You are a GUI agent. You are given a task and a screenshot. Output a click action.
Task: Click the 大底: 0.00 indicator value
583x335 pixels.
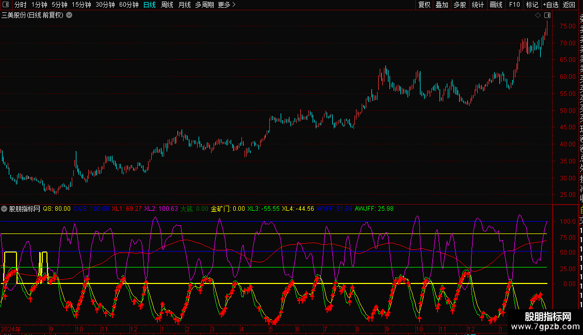194,209
